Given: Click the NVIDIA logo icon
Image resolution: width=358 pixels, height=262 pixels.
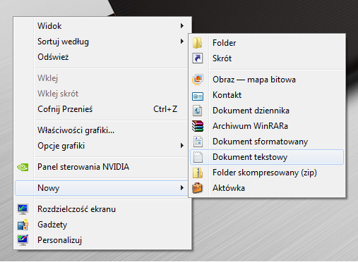Looking at the screenshot, I should coord(23,167).
